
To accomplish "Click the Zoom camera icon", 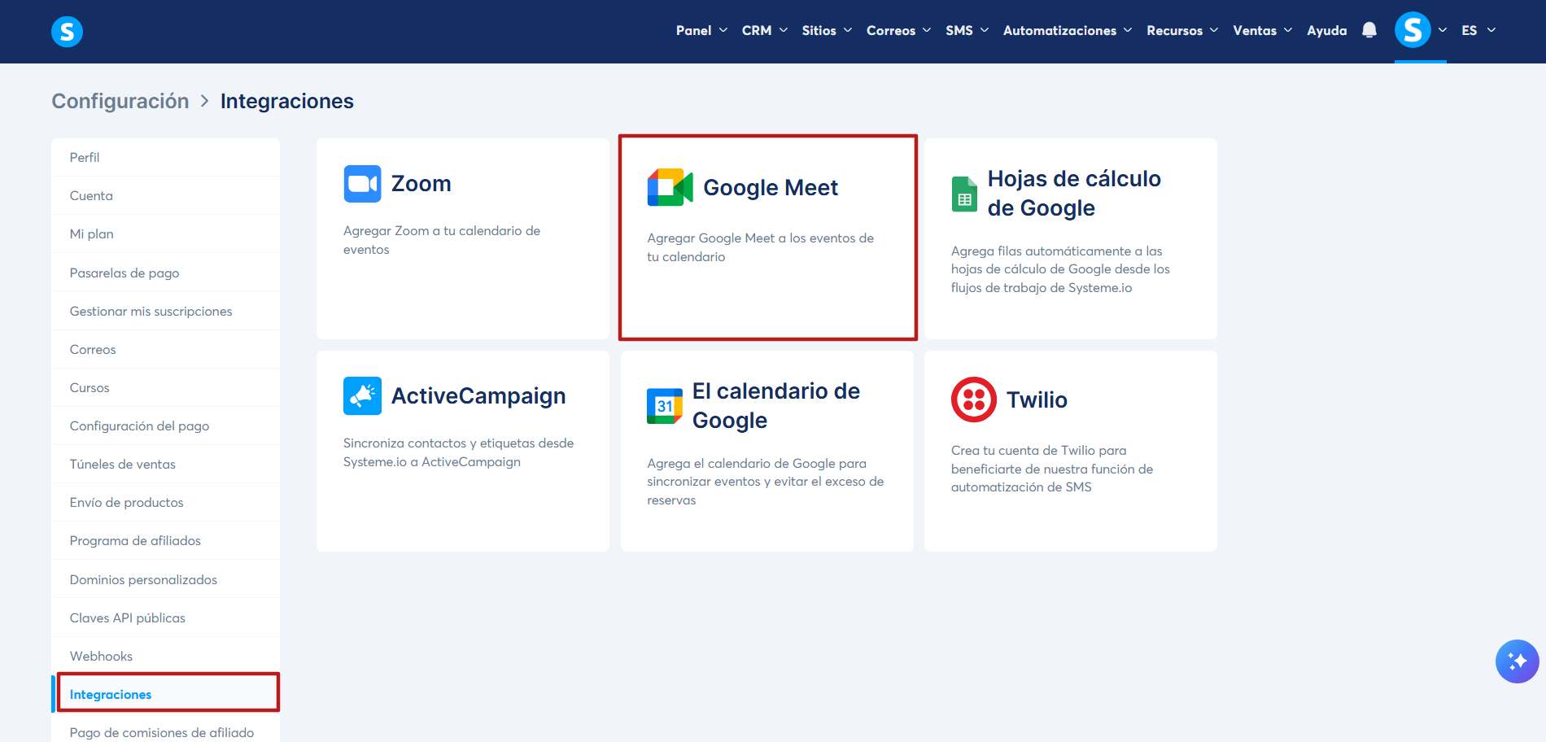I will point(362,184).
